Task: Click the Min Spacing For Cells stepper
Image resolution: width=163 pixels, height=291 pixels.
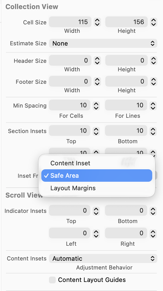Action: [x=96, y=105]
